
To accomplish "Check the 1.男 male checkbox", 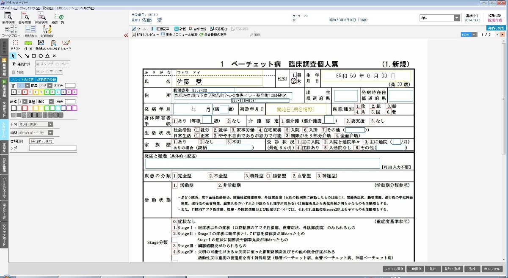I will point(293,75).
